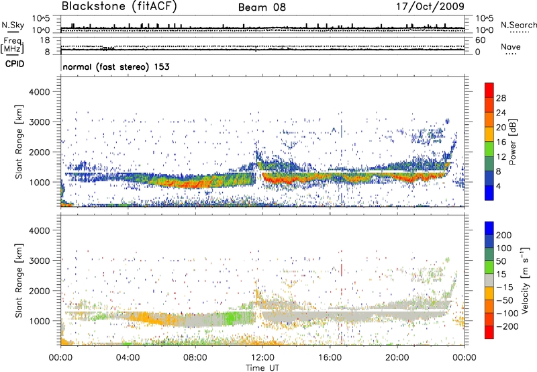Viewport: 537px width, 372px height.
Task: Click the gray 15 to -15 segment of the velocity bar
Action: [489, 280]
